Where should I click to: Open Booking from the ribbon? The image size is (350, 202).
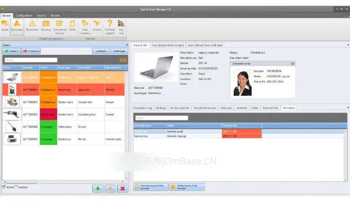coord(46,26)
